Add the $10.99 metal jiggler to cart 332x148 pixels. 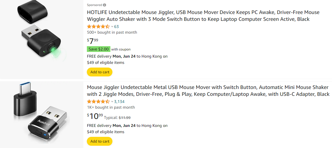100,141
